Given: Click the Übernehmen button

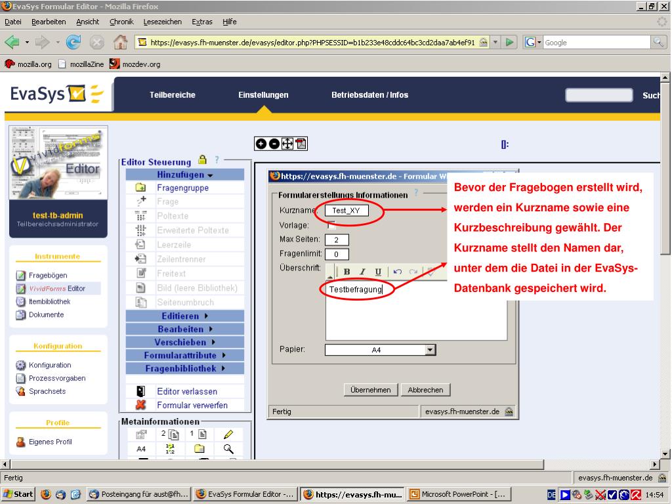Looking at the screenshot, I should [371, 390].
